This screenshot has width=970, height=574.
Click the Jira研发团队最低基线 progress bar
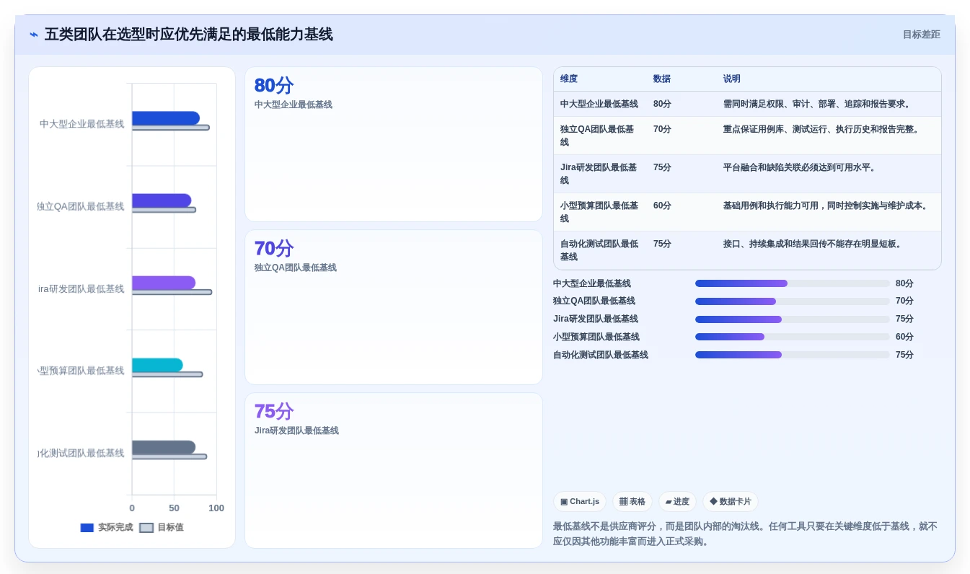point(792,319)
